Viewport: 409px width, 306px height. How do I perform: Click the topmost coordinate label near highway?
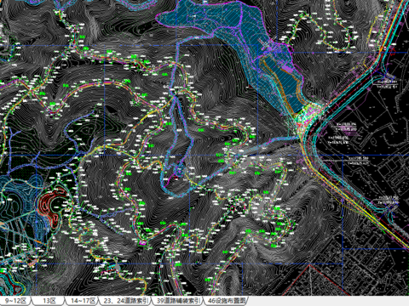click(387, 84)
